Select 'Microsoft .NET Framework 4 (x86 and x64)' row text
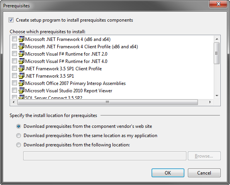The width and height of the screenshot is (230, 185). (68, 39)
